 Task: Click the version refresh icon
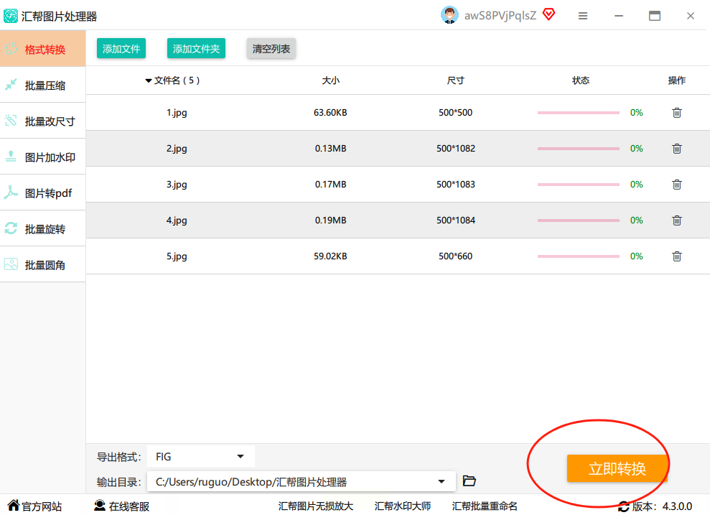point(623,506)
